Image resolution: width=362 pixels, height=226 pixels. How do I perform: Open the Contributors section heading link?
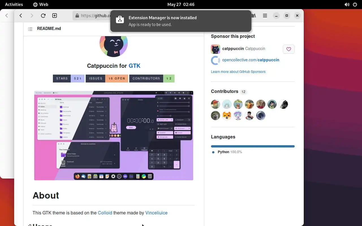[x=229, y=92]
